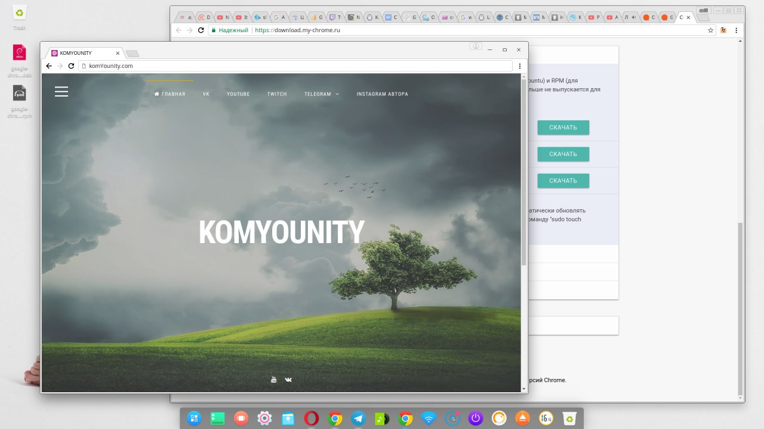Click the KOMYOUNITY hero heading text
This screenshot has height=429, width=764.
[x=281, y=232]
